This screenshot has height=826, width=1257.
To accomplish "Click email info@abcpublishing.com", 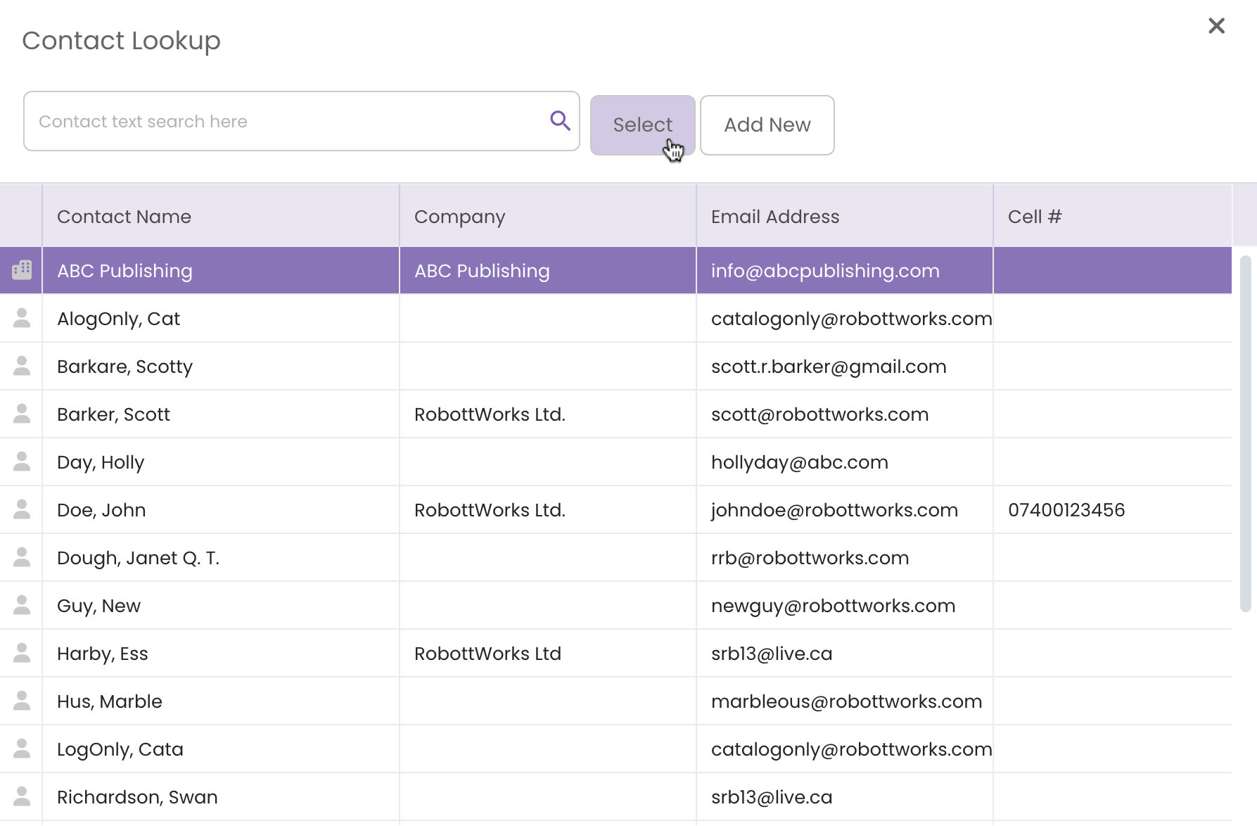I will (825, 271).
